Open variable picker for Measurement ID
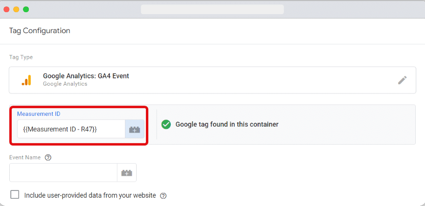 click(x=135, y=129)
